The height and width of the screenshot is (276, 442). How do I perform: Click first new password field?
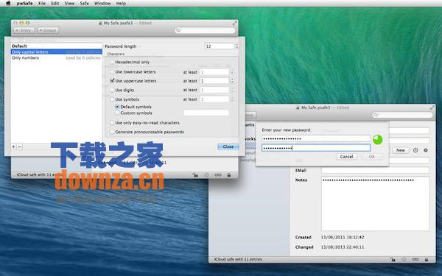[x=316, y=138]
